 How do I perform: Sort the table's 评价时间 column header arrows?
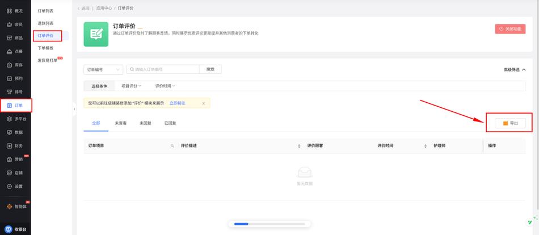click(x=425, y=146)
